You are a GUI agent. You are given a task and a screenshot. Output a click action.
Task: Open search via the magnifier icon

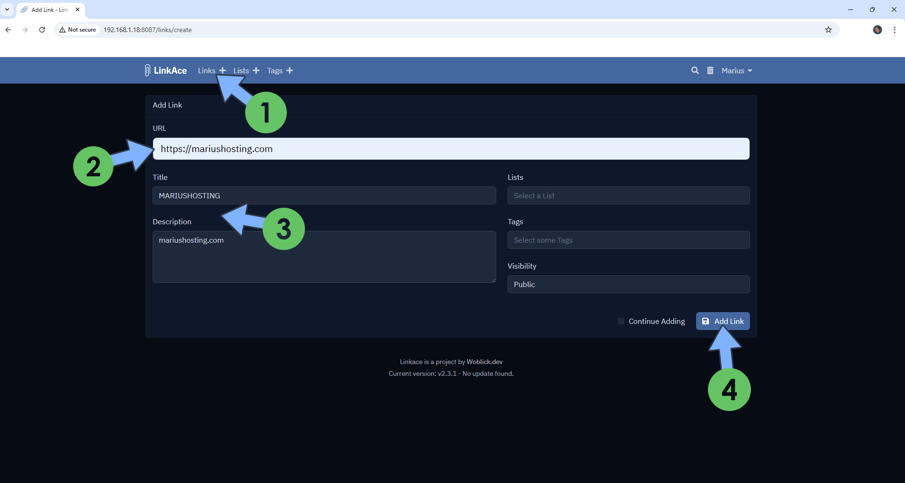coord(695,70)
